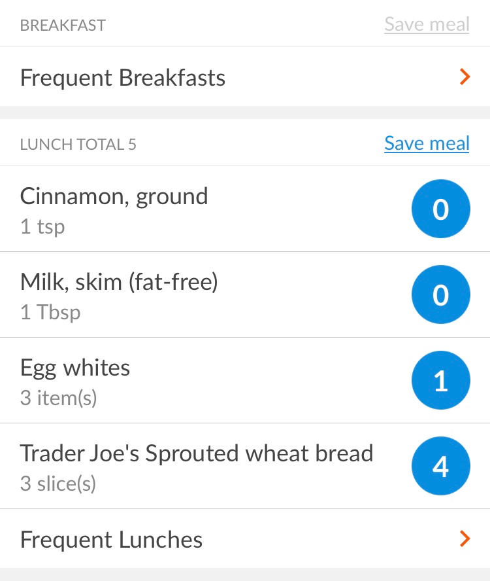Tap the LUNCH TOTAL 5 header
Screen dimensions: 490x585
click(x=78, y=145)
